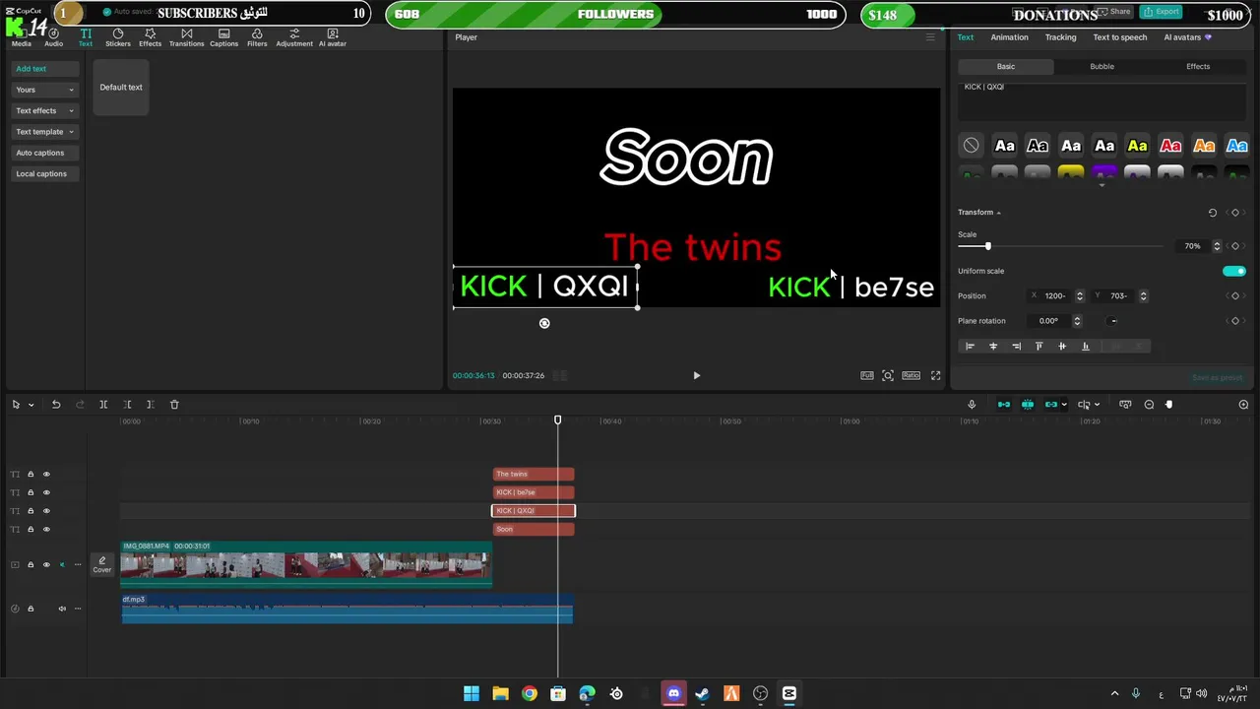Zoom in the timeline

pyautogui.click(x=1243, y=405)
